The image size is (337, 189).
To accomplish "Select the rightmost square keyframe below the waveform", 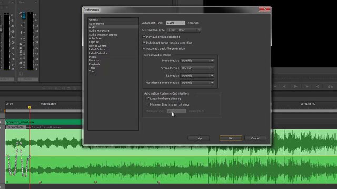I will coord(159,182).
